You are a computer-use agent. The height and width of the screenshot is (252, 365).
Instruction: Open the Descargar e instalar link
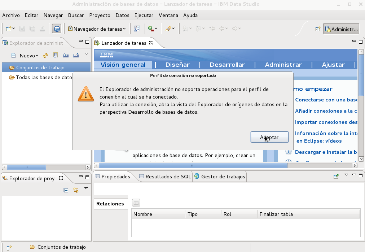point(326,152)
